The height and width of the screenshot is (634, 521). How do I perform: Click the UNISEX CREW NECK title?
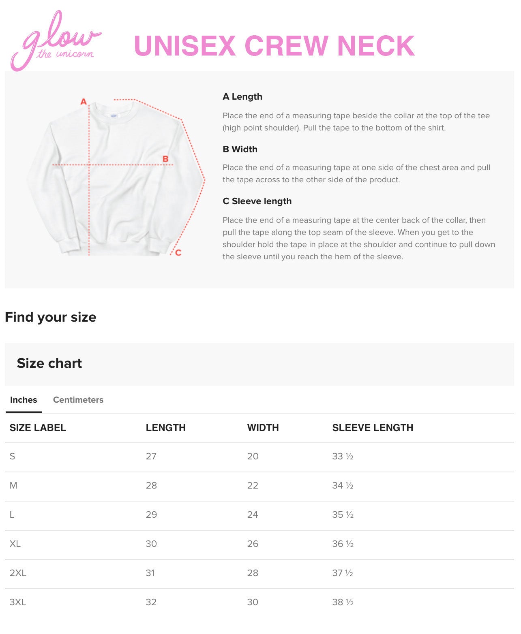point(274,45)
